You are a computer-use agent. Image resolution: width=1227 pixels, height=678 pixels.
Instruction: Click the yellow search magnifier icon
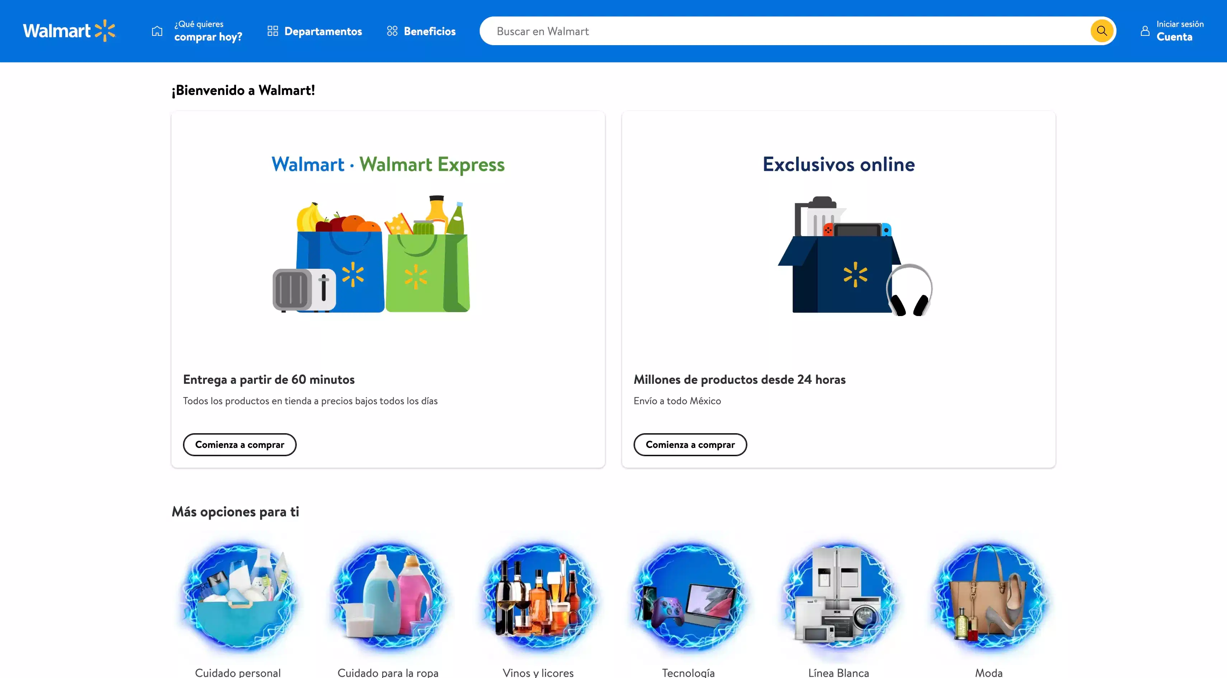[x=1101, y=31]
